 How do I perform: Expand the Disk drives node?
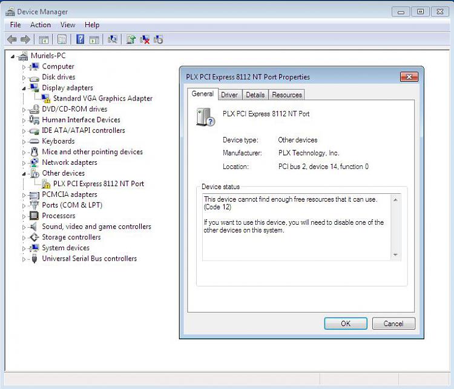tap(24, 78)
